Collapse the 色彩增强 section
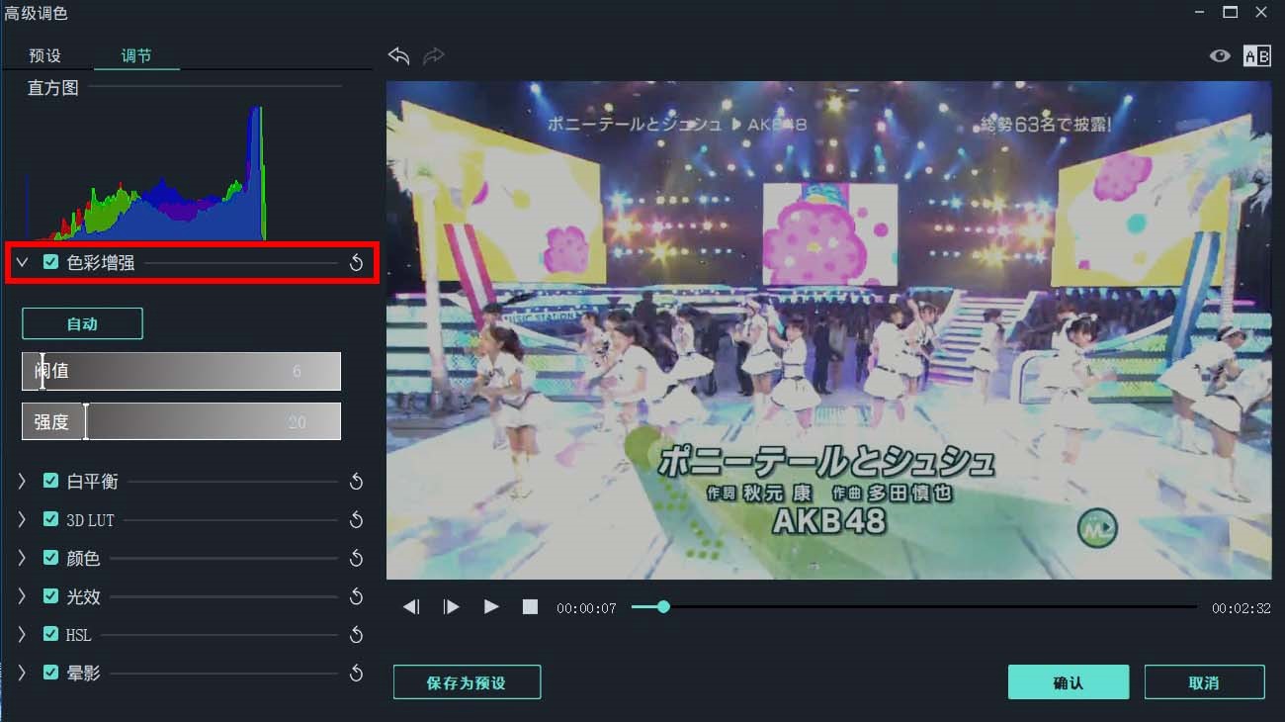The image size is (1285, 722). [x=22, y=263]
